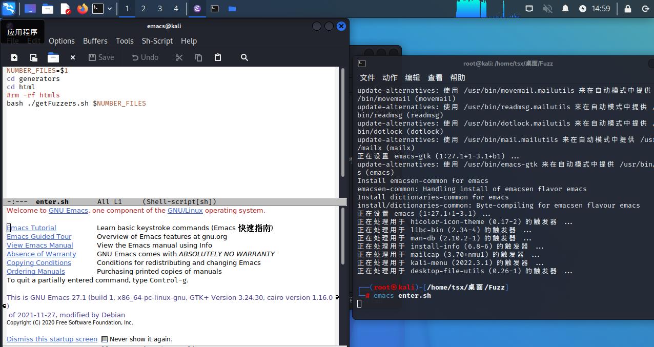Undo the last change in Emacs toolbar
The image size is (654, 347).
click(x=145, y=57)
